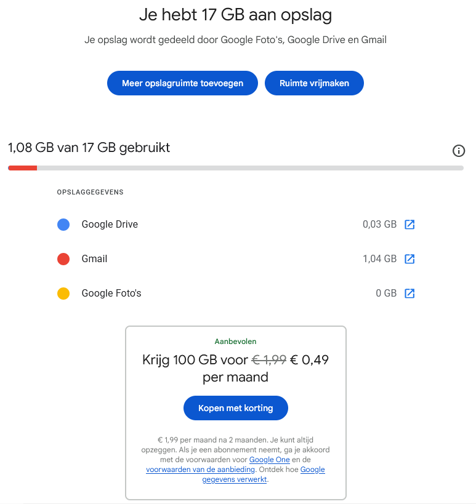
Task: Click the info icon next to storage usage
Action: pyautogui.click(x=458, y=151)
